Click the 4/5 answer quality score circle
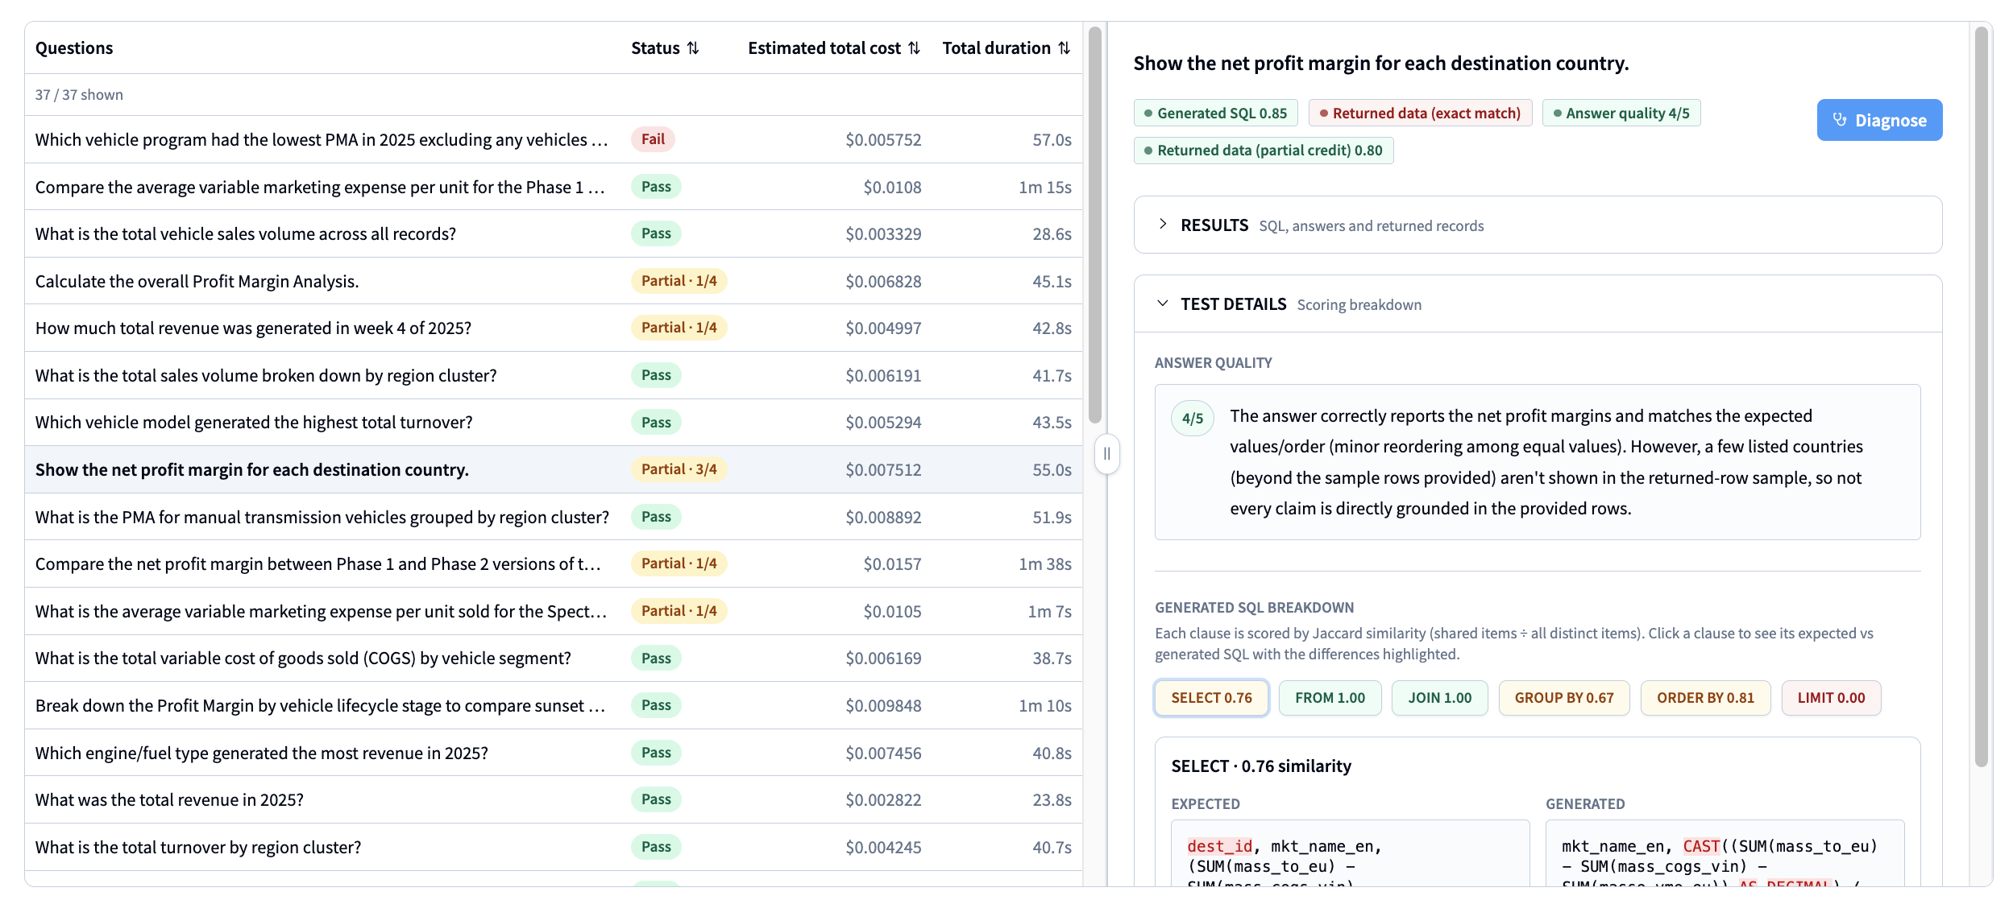This screenshot has width=2013, height=900. [1193, 419]
